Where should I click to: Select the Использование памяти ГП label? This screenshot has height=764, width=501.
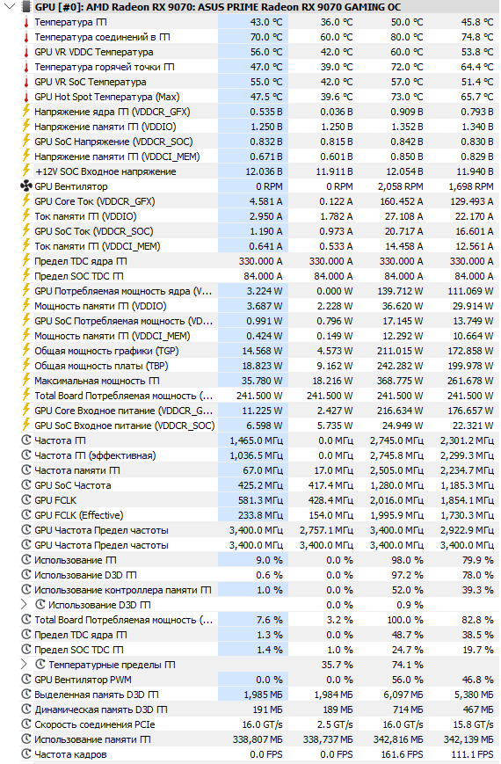click(x=92, y=739)
